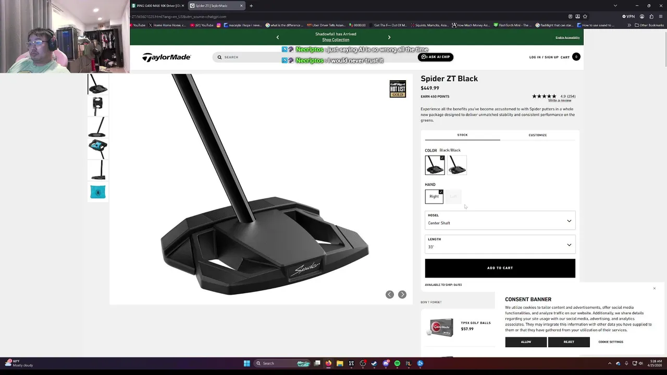The height and width of the screenshot is (375, 667).
Task: Open Discord from the taskbar
Action: (x=386, y=364)
